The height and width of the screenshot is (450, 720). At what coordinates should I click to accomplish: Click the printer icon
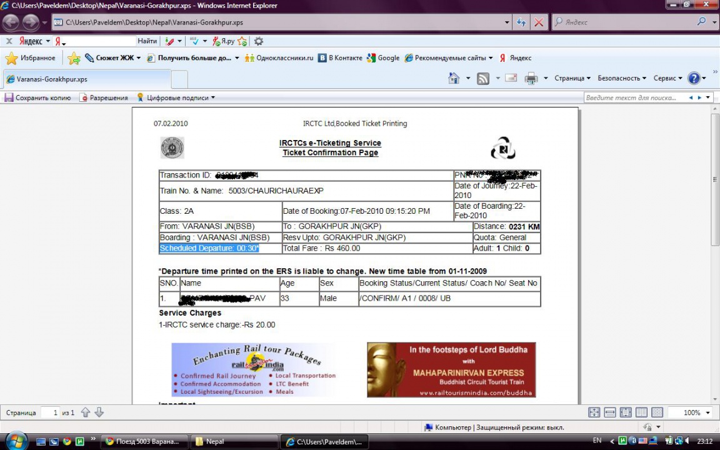click(x=531, y=78)
